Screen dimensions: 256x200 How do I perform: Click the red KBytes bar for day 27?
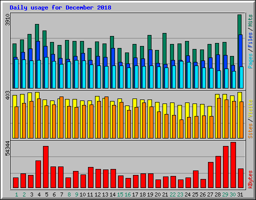(211, 175)
